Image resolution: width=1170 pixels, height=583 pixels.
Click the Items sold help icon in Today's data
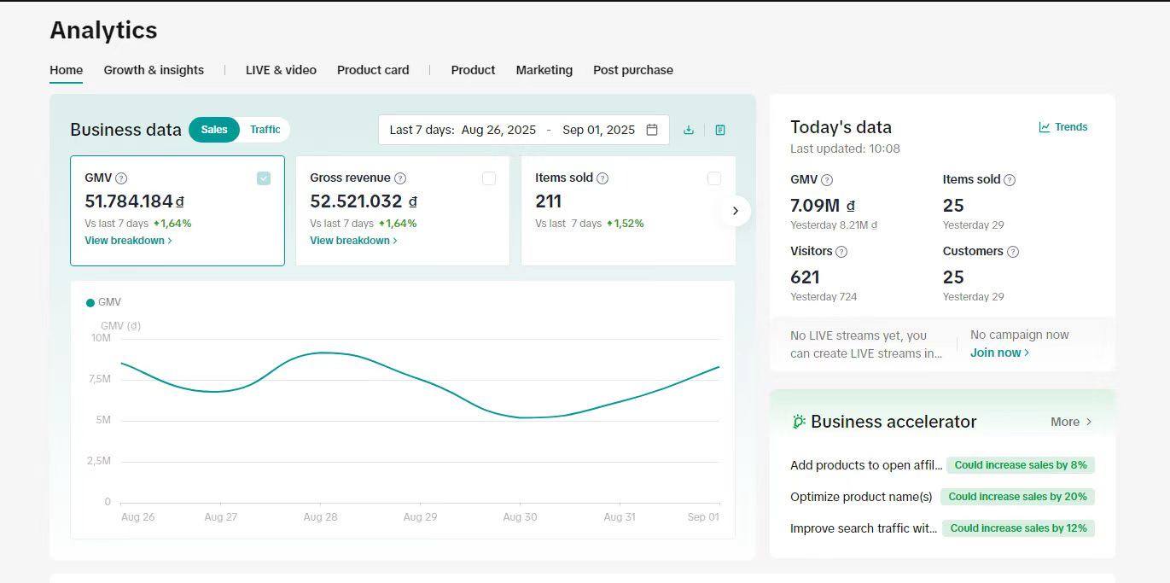[x=1010, y=180]
